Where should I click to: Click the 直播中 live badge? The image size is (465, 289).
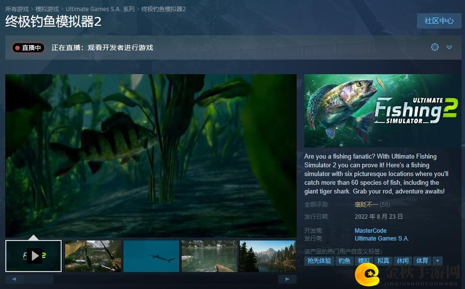pyautogui.click(x=29, y=48)
